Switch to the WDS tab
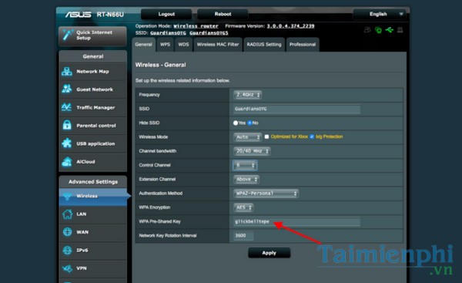 coord(183,45)
